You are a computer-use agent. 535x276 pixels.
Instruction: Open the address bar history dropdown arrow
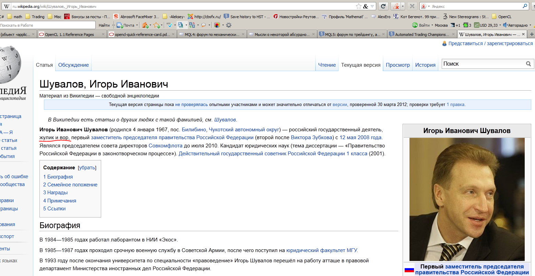click(x=372, y=6)
